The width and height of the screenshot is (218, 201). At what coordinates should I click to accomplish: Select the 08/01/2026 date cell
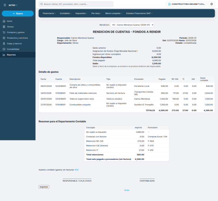coord(46,86)
